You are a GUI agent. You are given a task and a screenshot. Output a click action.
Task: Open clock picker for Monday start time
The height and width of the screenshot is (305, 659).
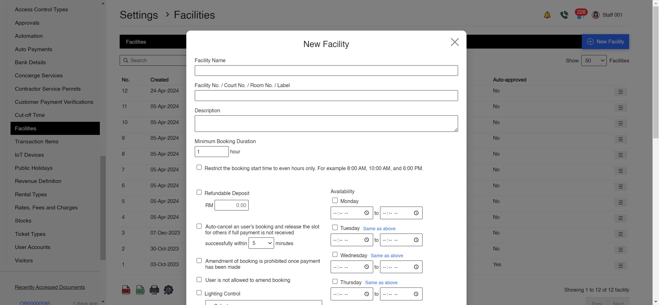(366, 213)
